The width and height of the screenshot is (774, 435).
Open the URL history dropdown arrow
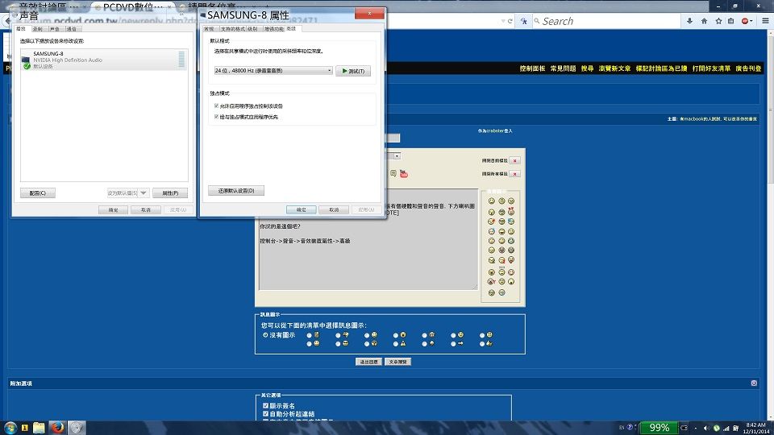click(503, 21)
